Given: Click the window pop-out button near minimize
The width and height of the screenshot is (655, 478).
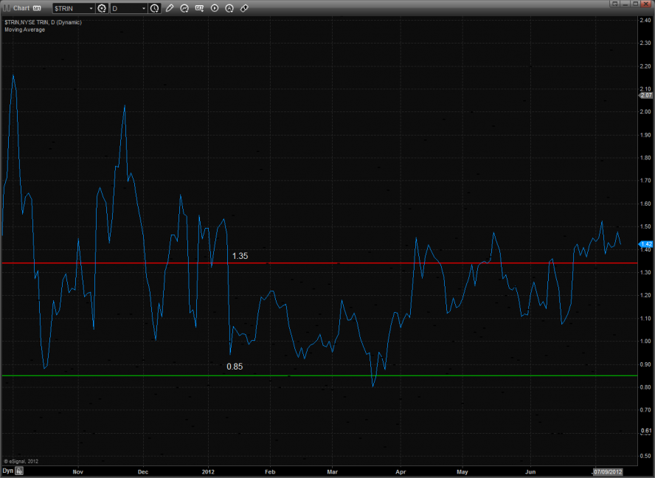Looking at the screenshot, I should [x=614, y=4].
